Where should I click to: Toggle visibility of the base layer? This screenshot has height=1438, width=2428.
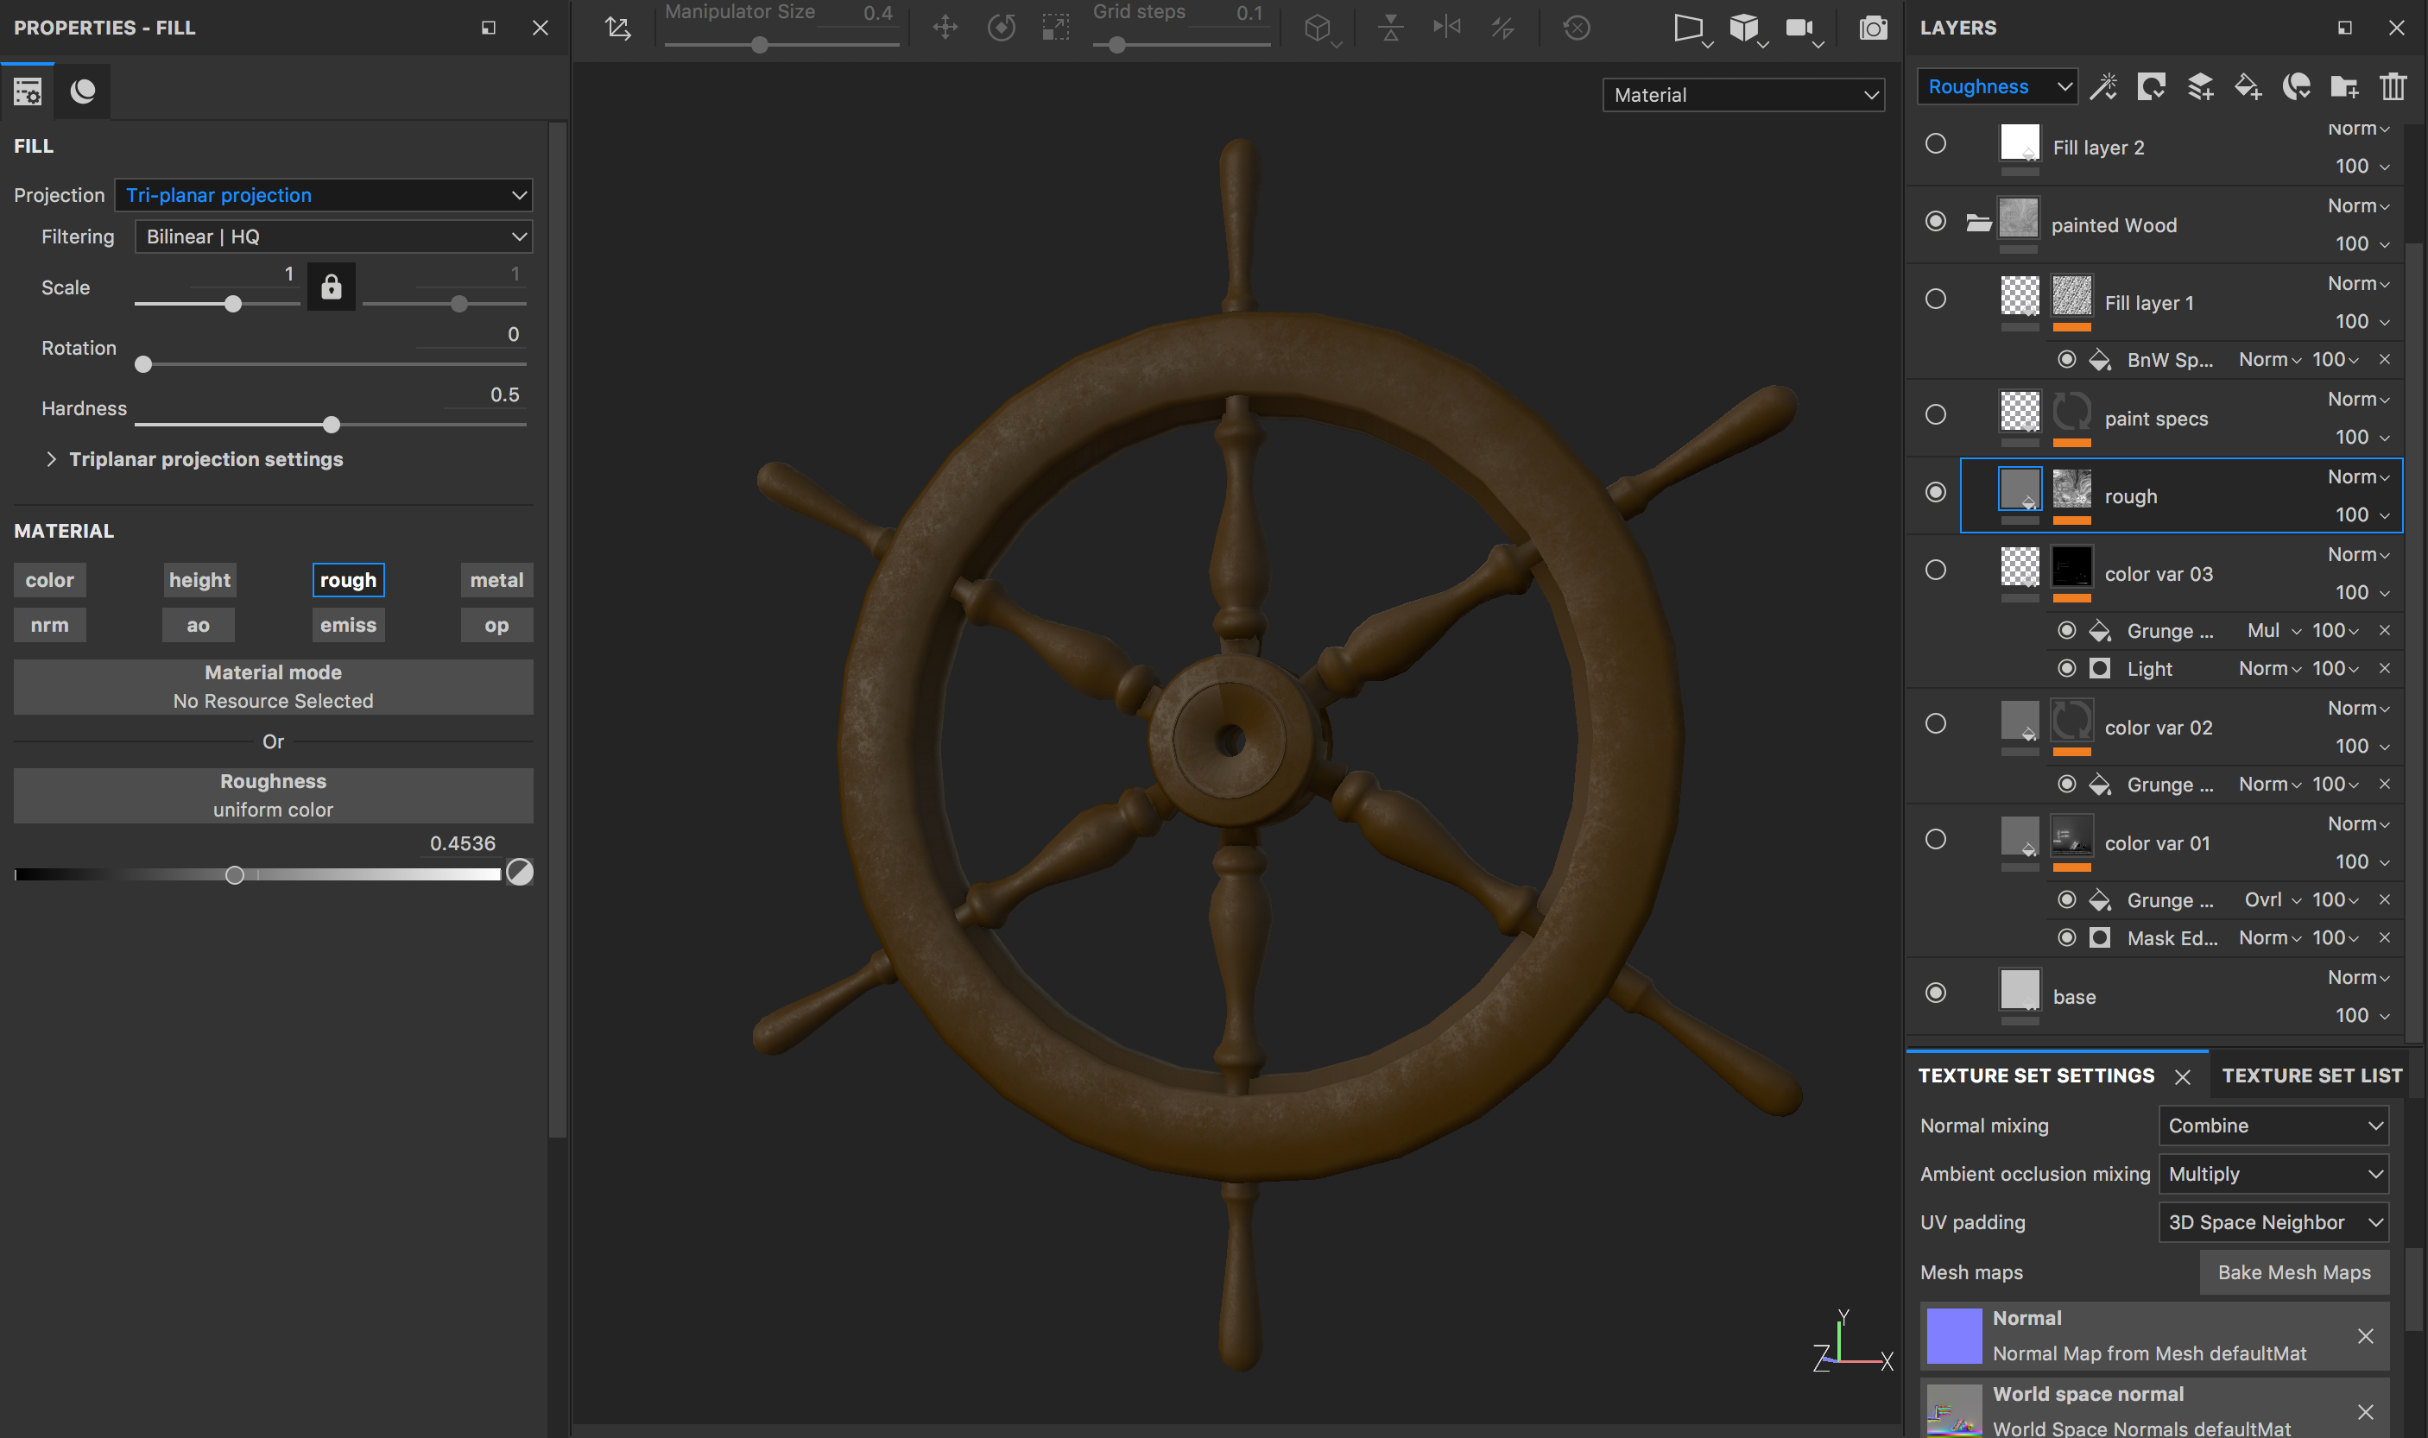tap(1936, 993)
